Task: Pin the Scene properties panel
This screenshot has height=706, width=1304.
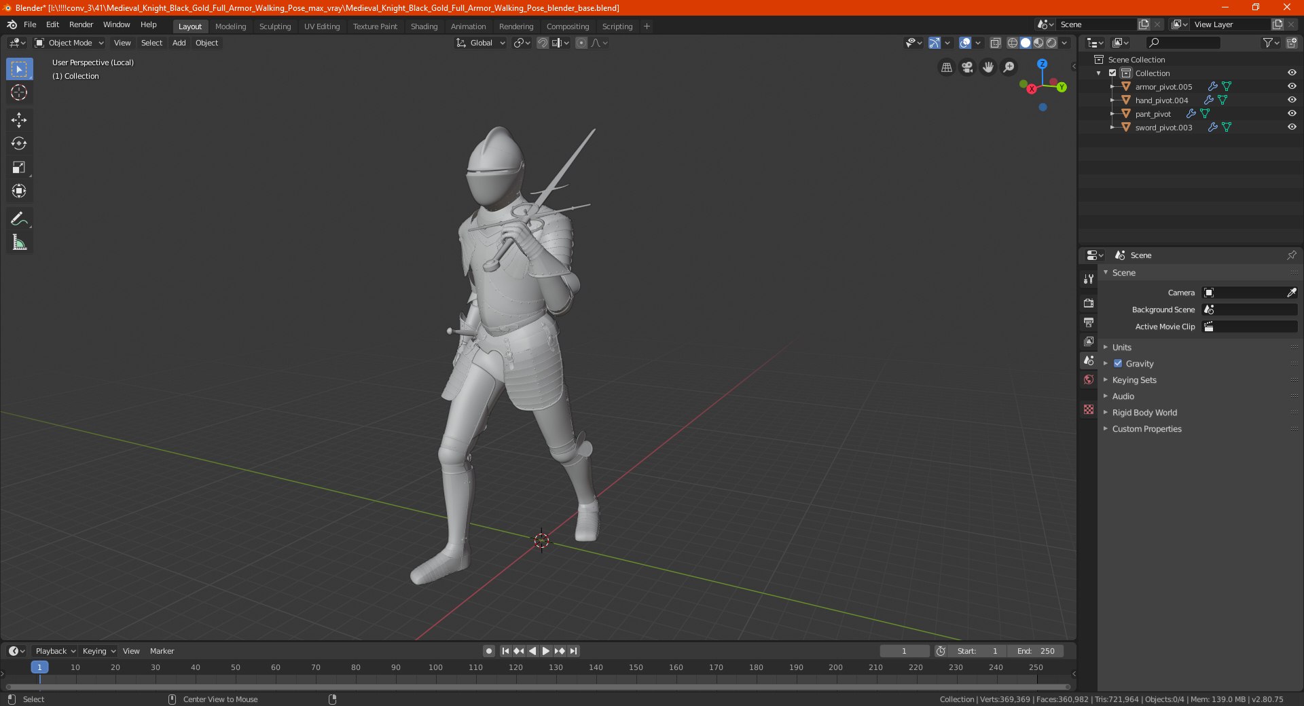Action: pyautogui.click(x=1291, y=255)
